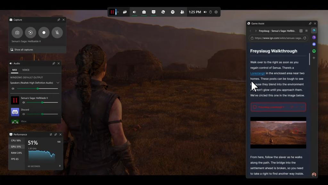Expand the widget menu chevron next to Game Bar logo
Image resolution: width=328 pixels, height=185 pixels.
(x=117, y=12)
